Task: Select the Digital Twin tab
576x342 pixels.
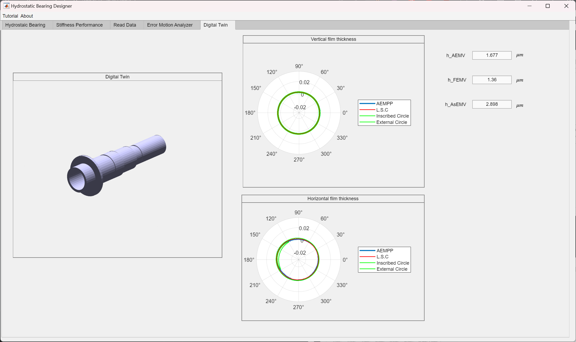Action: coord(215,25)
